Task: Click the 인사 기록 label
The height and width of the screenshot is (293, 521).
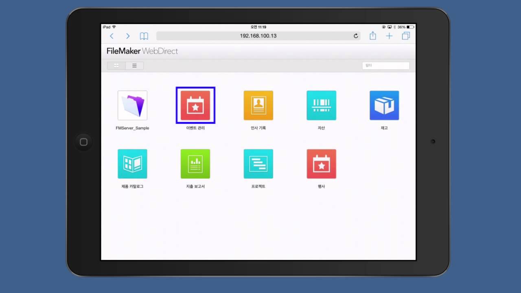Action: click(258, 128)
